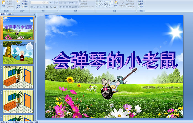Click the Paste (粘贴) button
This screenshot has width=193, height=123.
4,4
